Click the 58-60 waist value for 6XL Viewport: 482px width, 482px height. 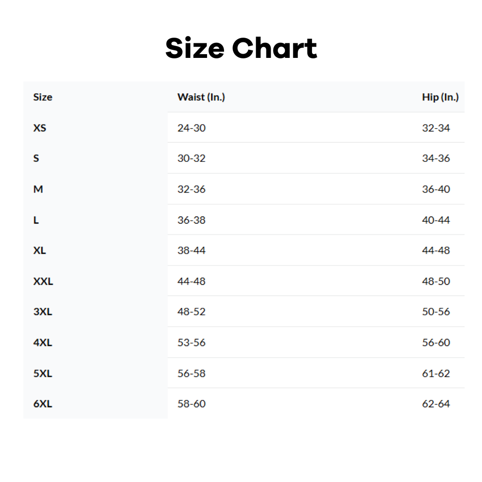tap(192, 404)
